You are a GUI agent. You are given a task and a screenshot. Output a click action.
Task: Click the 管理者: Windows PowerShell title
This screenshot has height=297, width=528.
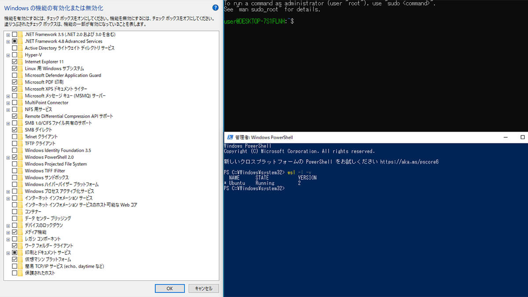pyautogui.click(x=264, y=137)
